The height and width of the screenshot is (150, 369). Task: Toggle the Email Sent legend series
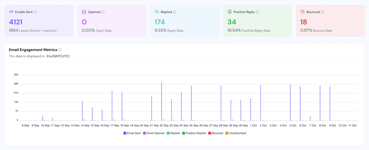click(x=133, y=133)
